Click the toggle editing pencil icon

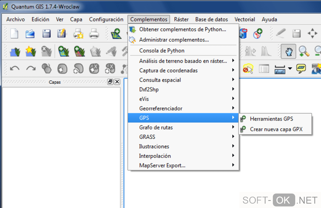click(x=281, y=33)
